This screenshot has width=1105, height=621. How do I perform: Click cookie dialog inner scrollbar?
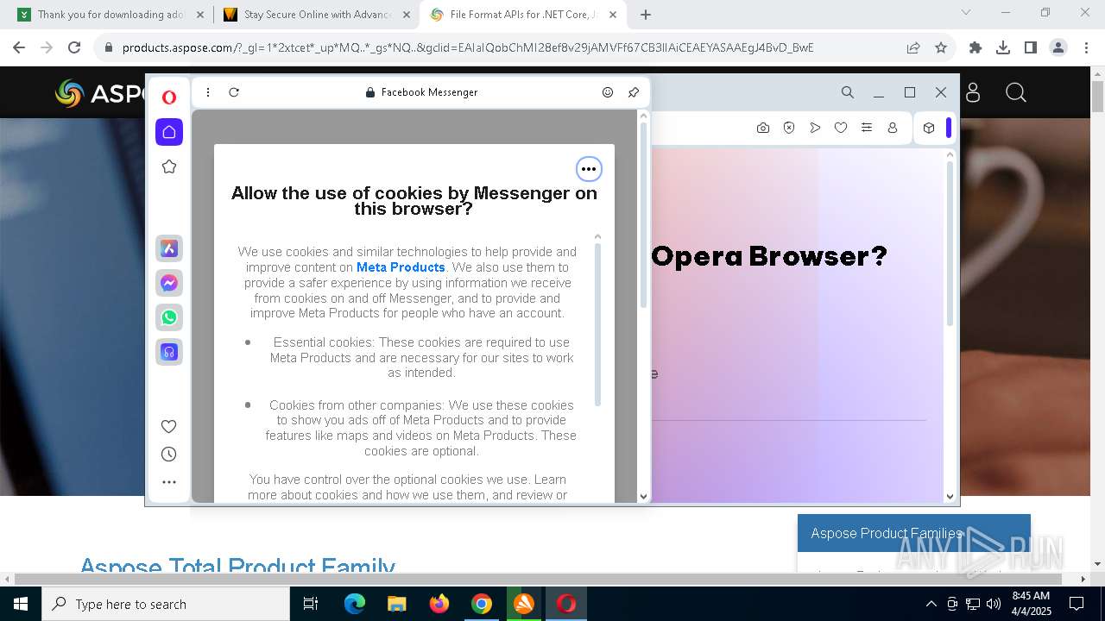click(597, 323)
